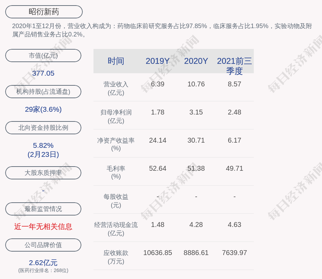Click the 营业收入(亿元) row label
The height and width of the screenshot is (279, 322).
(x=116, y=88)
